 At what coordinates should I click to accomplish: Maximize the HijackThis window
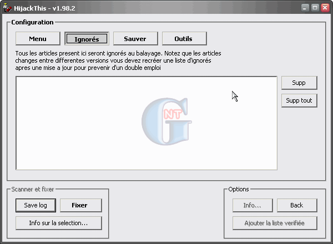[x=315, y=8]
